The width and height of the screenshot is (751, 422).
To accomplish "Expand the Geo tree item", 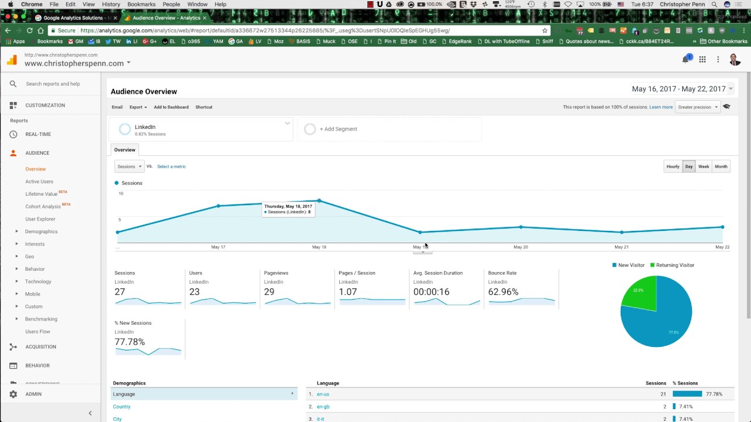I will (x=16, y=257).
